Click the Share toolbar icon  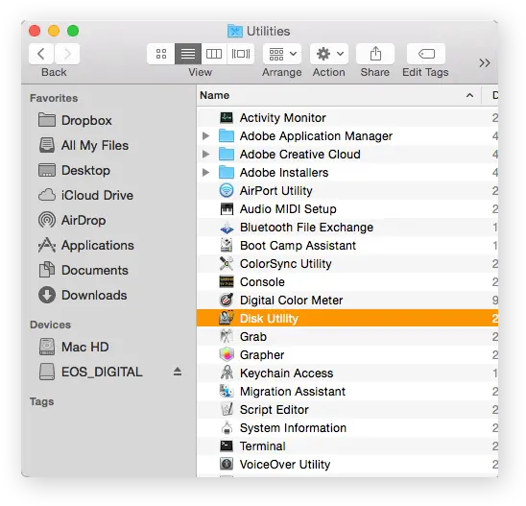pos(375,54)
